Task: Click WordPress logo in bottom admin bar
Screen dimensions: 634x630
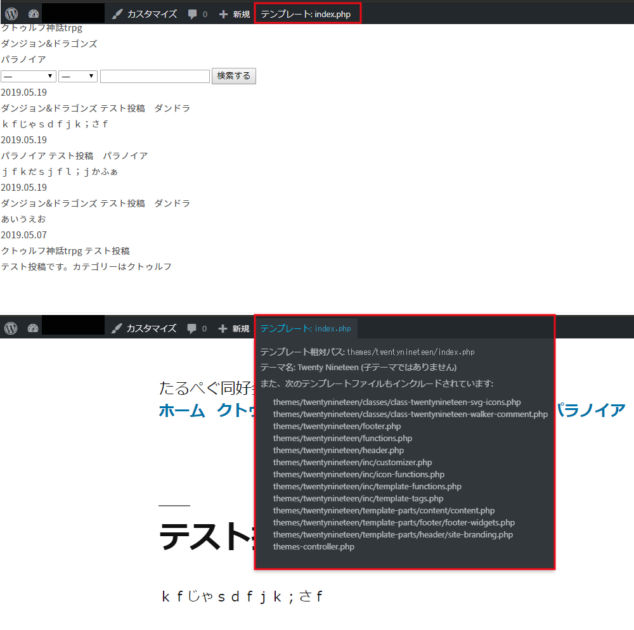Action: [11, 328]
